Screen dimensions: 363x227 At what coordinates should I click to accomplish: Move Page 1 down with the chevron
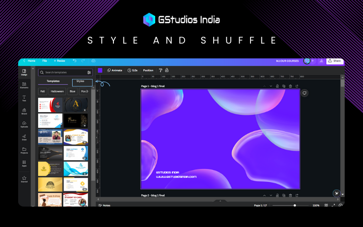coord(271,86)
